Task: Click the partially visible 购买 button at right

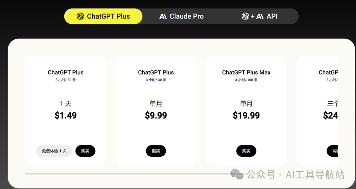Action: tap(333, 151)
